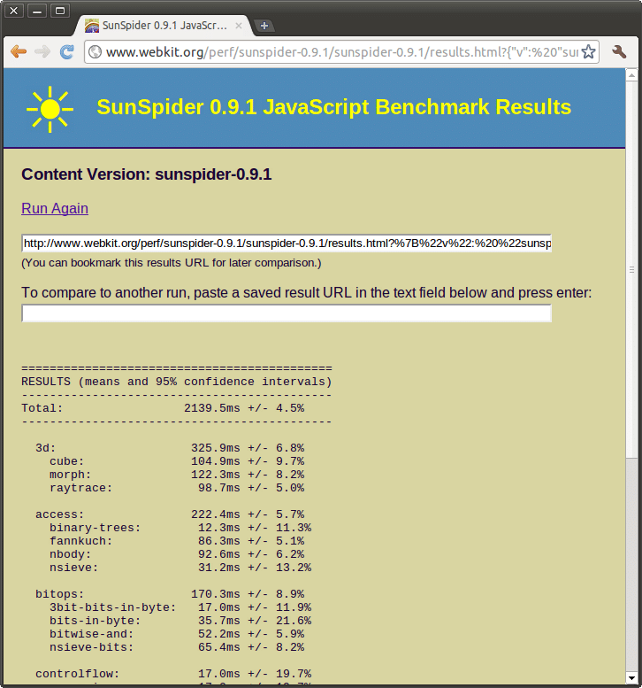
Task: Click the 3d: 325.9ms result row
Action: tap(170, 448)
